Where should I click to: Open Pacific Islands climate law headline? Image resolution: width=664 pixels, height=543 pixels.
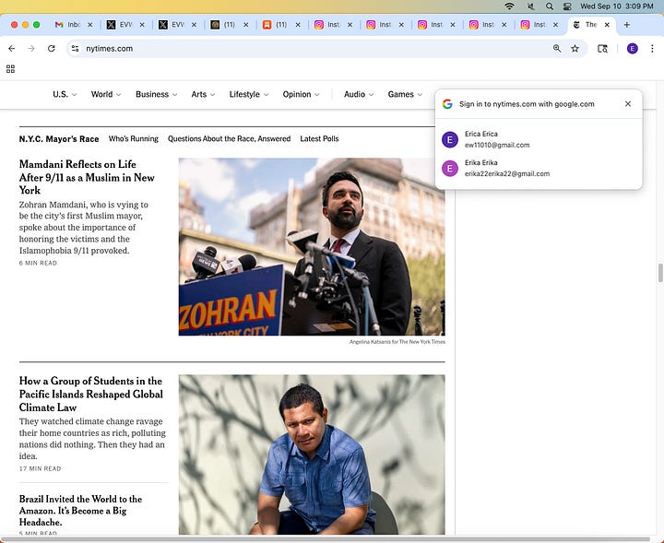[x=91, y=394]
